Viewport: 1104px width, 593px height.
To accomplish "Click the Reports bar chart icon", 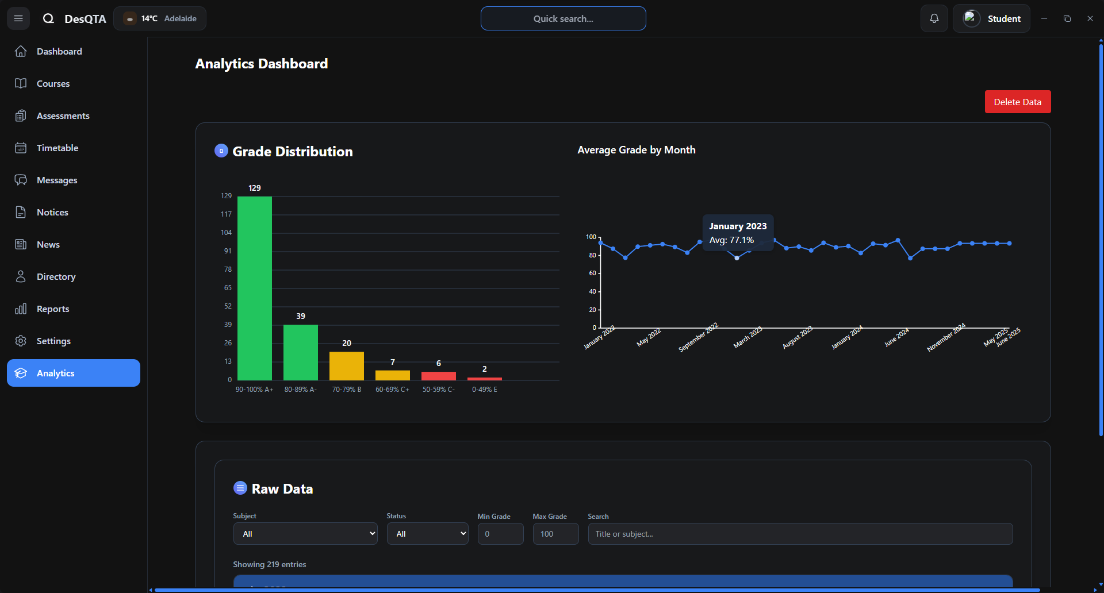I will coord(21,309).
